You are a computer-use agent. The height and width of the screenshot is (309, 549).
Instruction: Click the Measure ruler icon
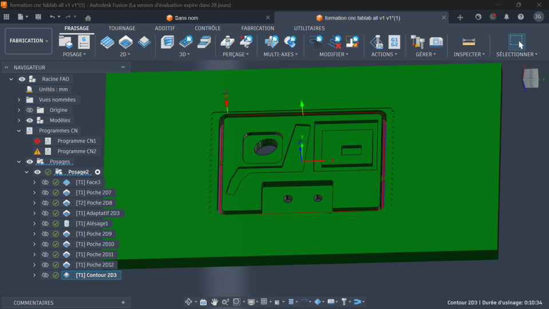click(468, 42)
